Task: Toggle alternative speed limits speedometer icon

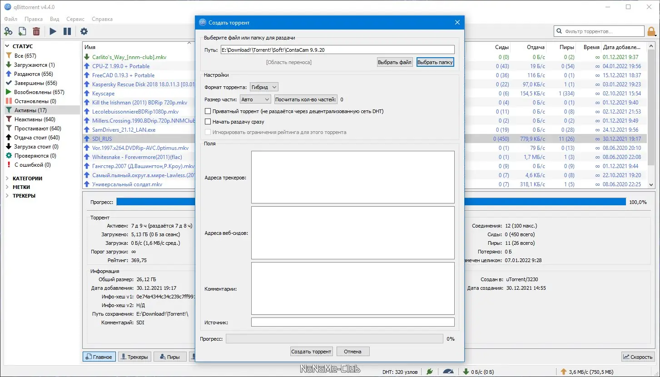Action: pyautogui.click(x=448, y=372)
